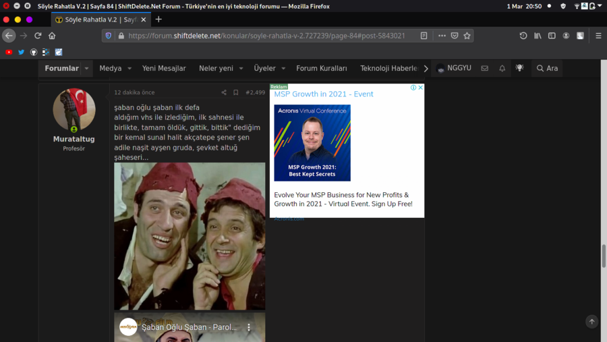This screenshot has height=342, width=607.
Task: Click the YouTube channel avatar on video
Action: coord(128,327)
